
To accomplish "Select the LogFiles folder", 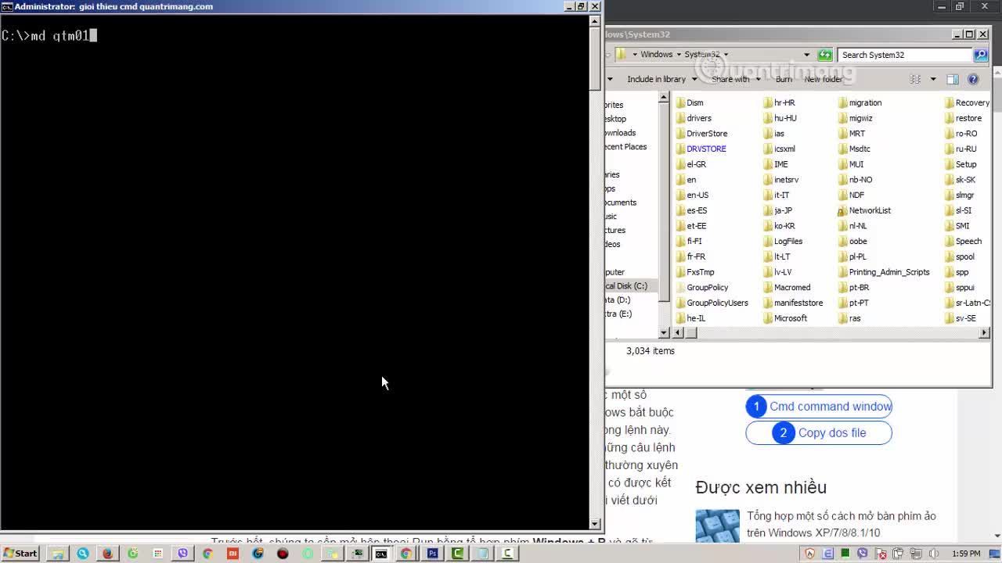I will (782, 241).
